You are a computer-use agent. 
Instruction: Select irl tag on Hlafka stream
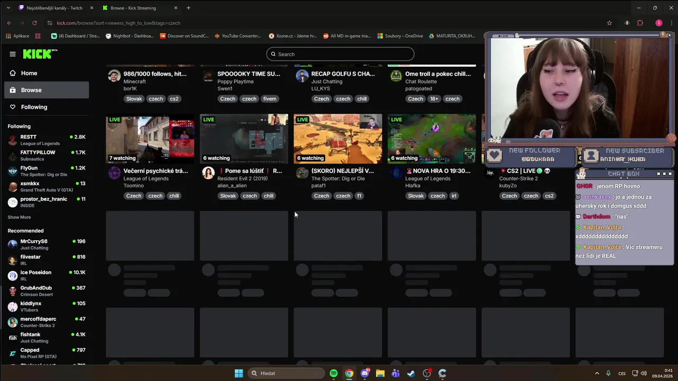coord(454,196)
